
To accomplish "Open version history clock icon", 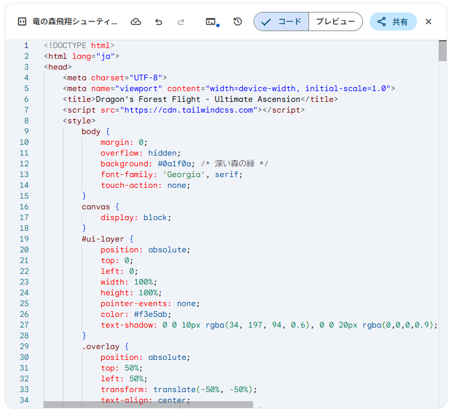I will [238, 22].
